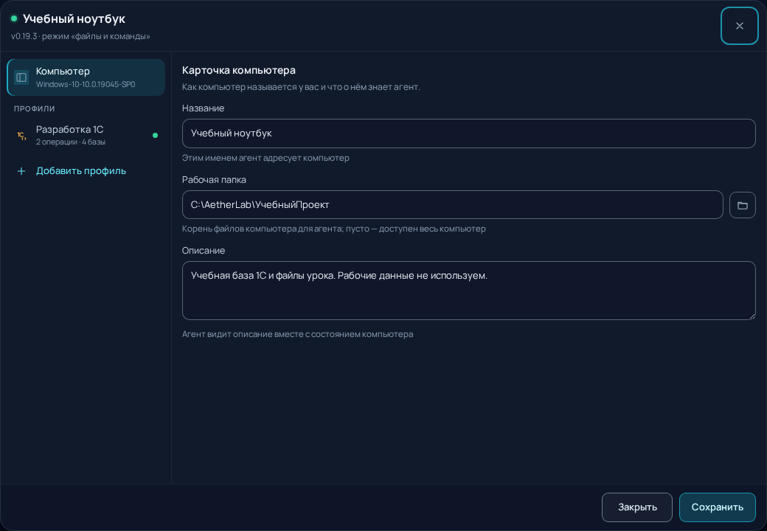Click the green indicator dot on Разработка 1С

pyautogui.click(x=155, y=136)
